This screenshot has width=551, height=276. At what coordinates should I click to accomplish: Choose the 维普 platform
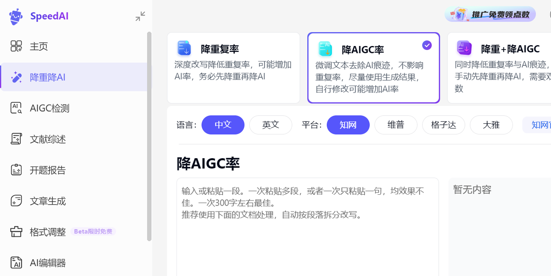click(396, 125)
